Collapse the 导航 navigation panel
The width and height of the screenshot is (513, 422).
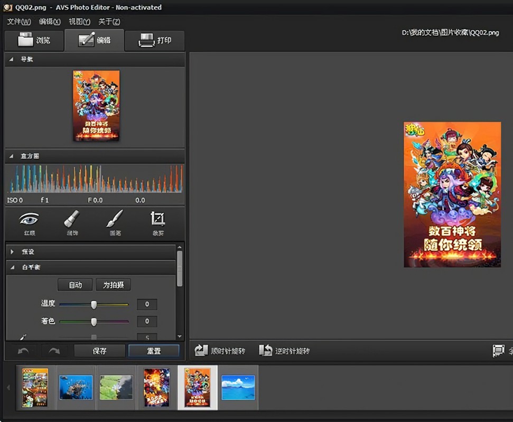(12, 59)
